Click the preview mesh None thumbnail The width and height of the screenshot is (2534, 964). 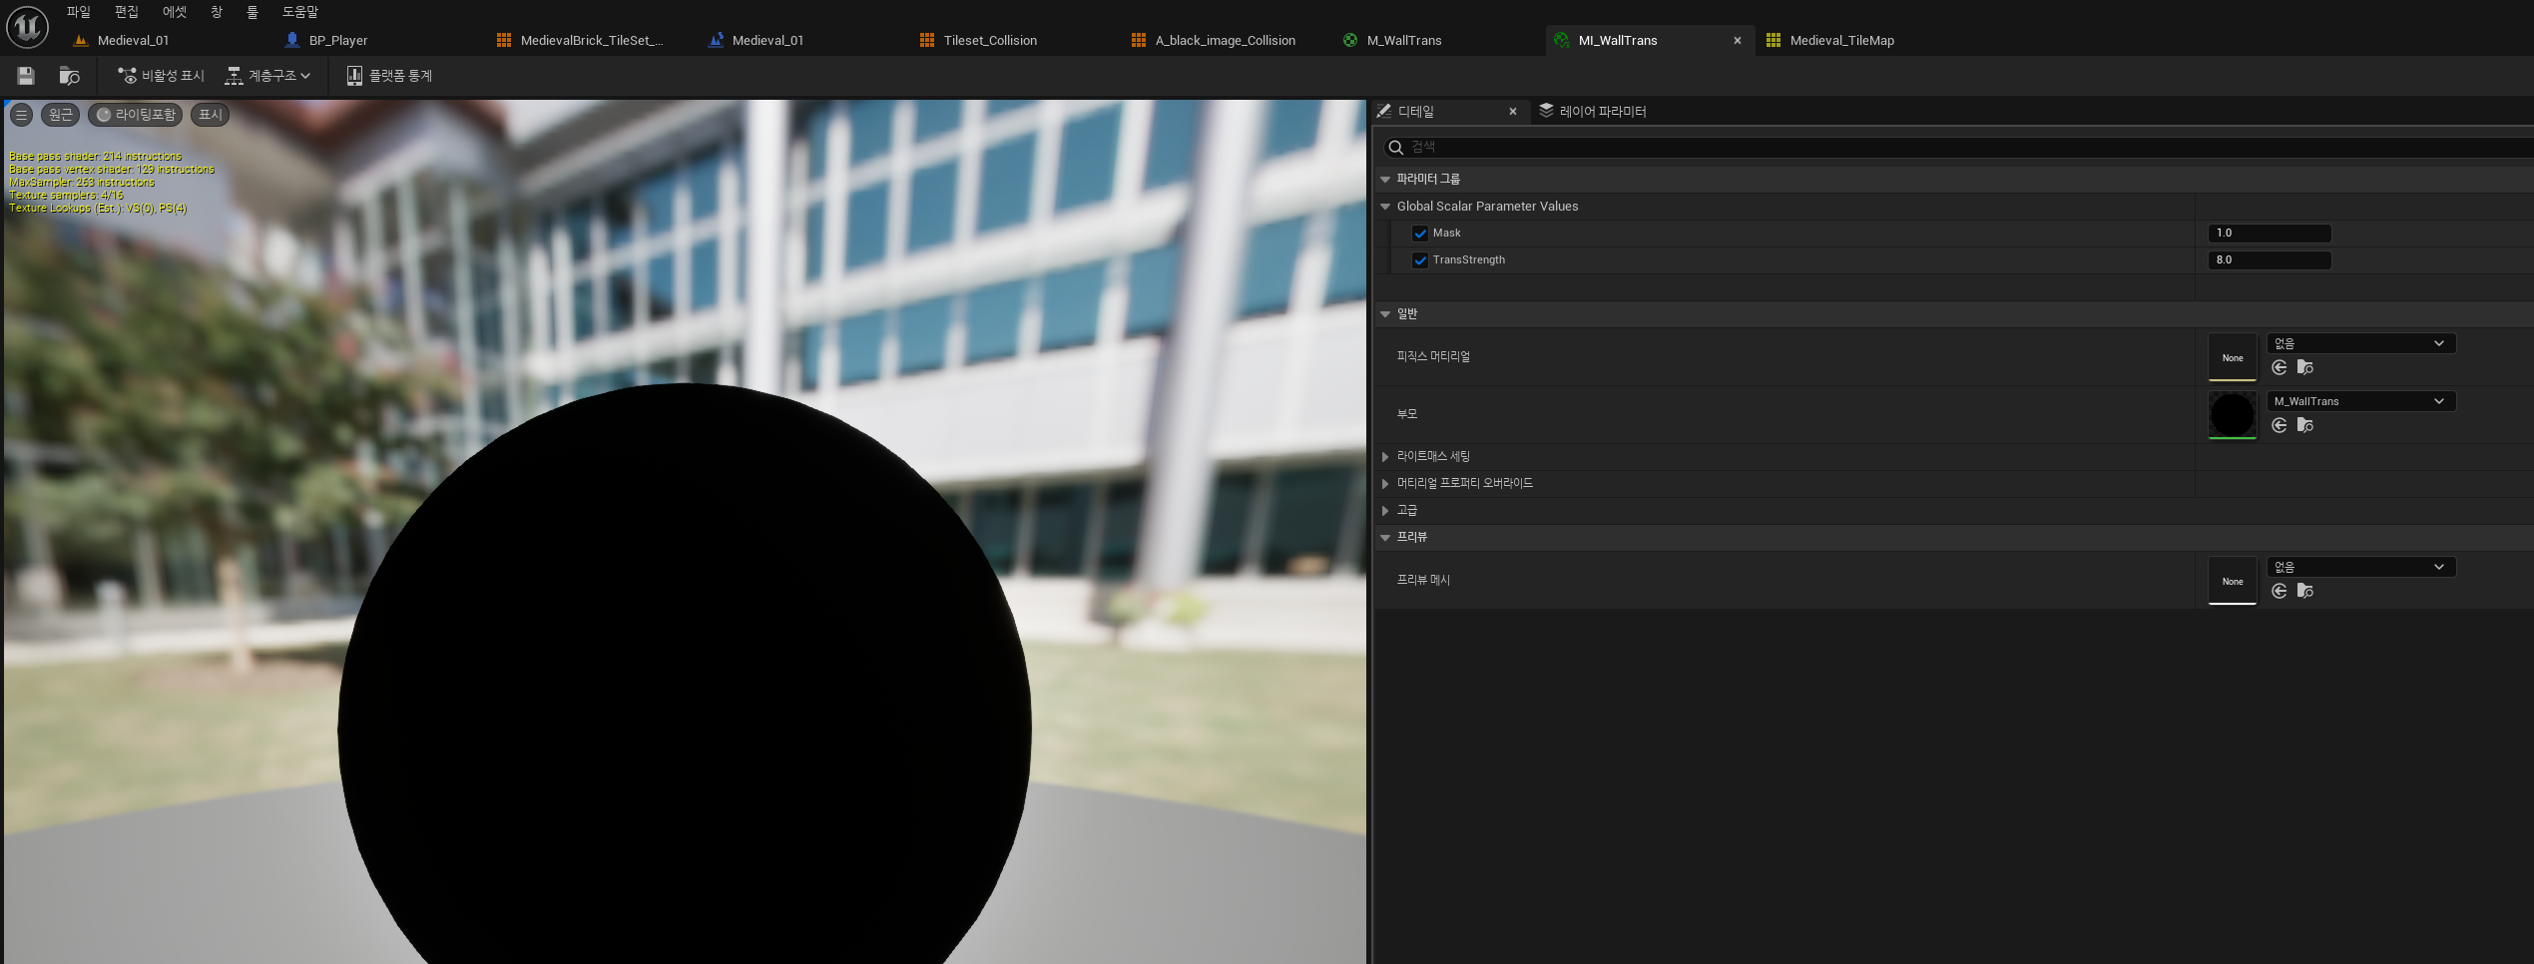click(2233, 581)
